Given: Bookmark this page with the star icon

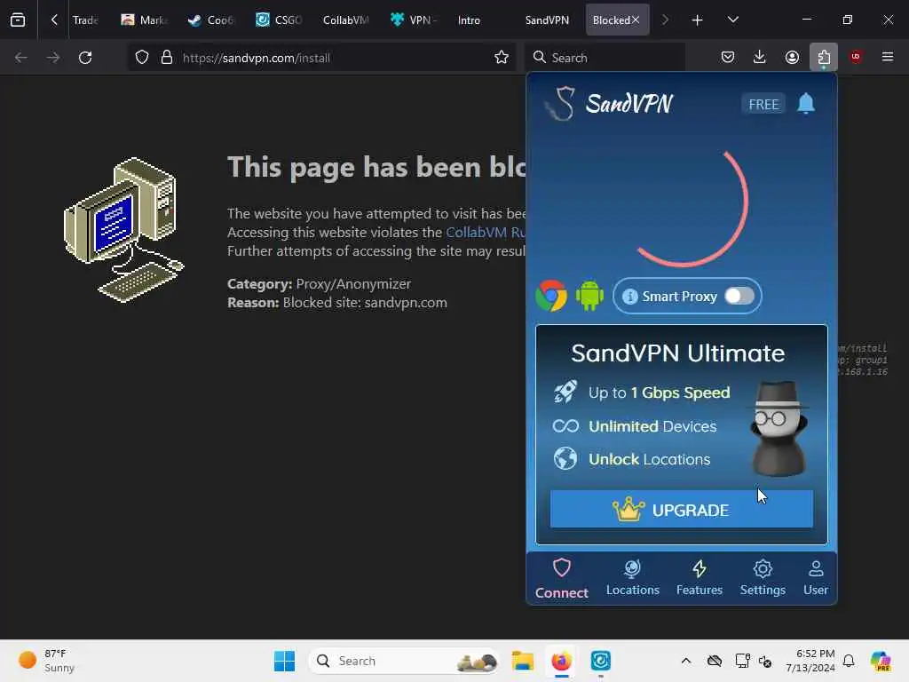Looking at the screenshot, I should pyautogui.click(x=502, y=58).
